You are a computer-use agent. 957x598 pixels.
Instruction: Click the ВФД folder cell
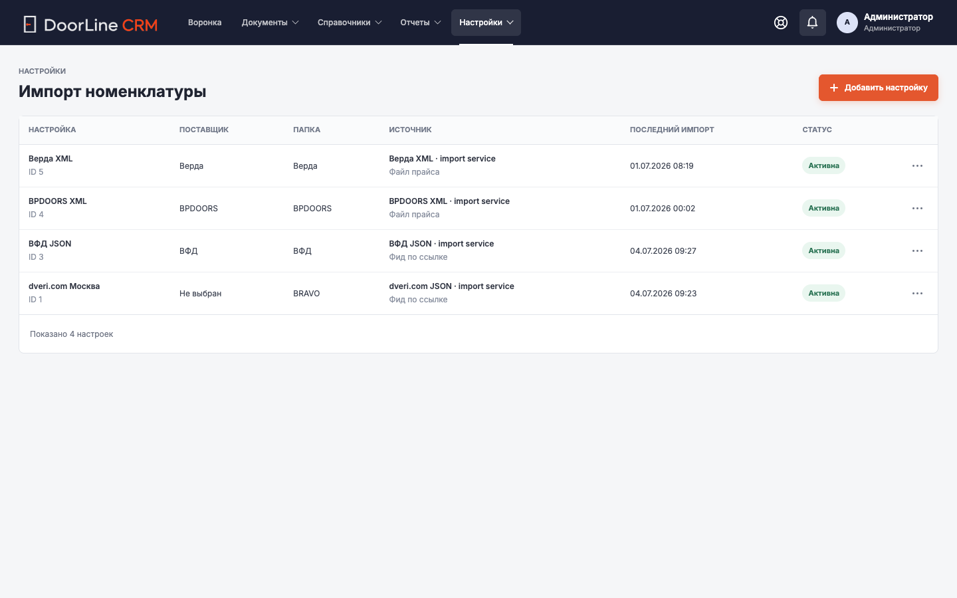[x=302, y=251]
